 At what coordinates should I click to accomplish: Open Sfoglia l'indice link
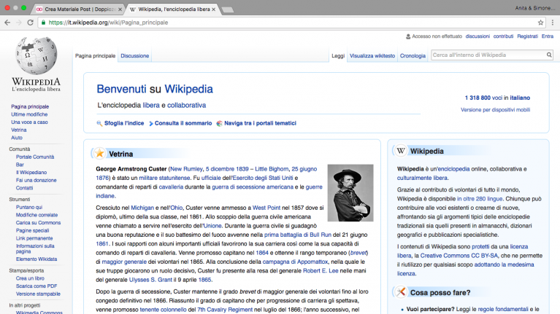(123, 123)
